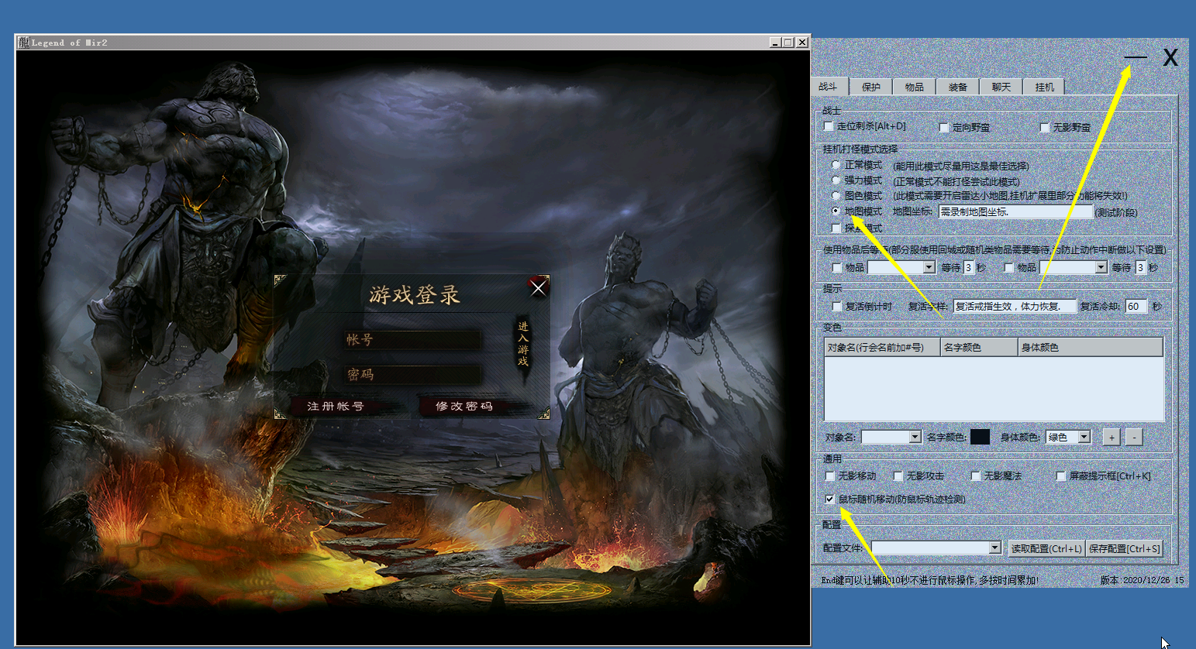1196x649 pixels.
Task: Open the 名字颜色 black color swatch
Action: pos(980,438)
